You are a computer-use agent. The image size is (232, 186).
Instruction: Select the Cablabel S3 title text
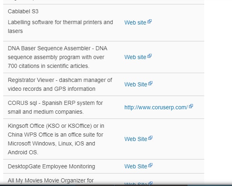[23, 11]
